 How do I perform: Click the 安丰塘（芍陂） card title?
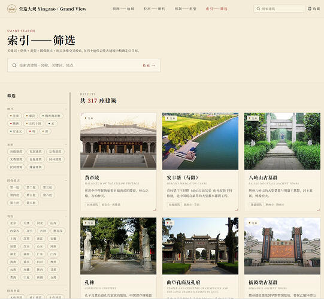183,177
